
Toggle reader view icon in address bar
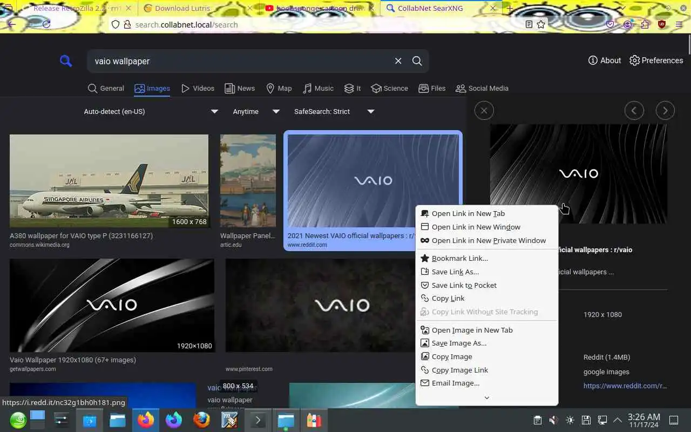[529, 24]
